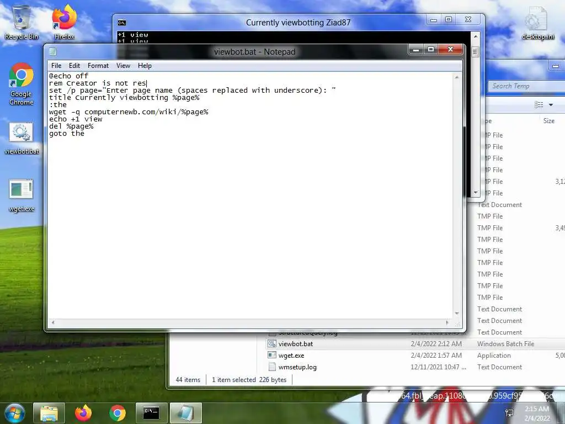Click the Notepad title bar icon
The width and height of the screenshot is (565, 424).
pos(52,51)
